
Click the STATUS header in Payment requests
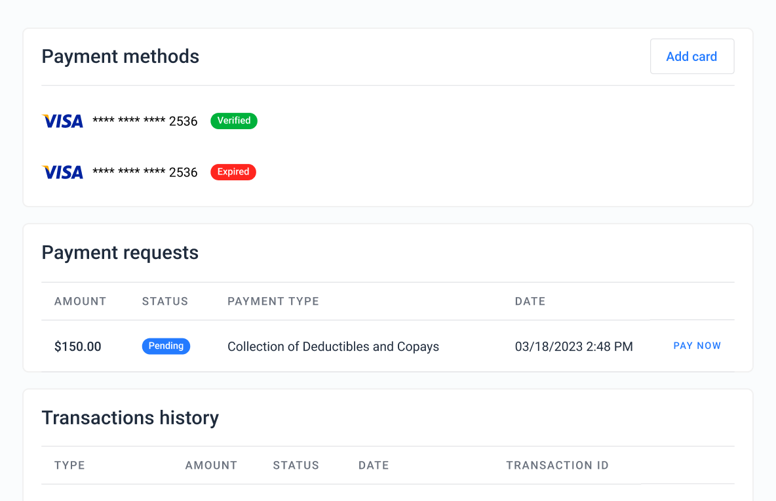click(x=165, y=302)
